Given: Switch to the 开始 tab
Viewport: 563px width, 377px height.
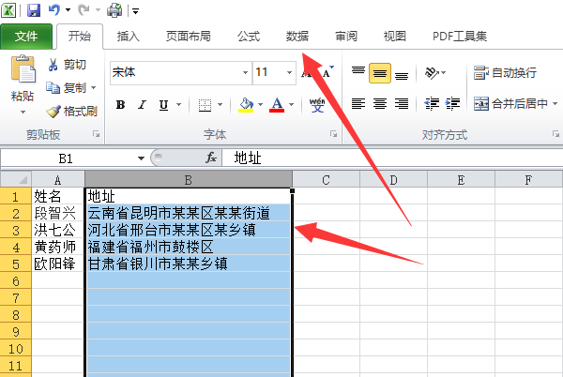Looking at the screenshot, I should pyautogui.click(x=80, y=37).
